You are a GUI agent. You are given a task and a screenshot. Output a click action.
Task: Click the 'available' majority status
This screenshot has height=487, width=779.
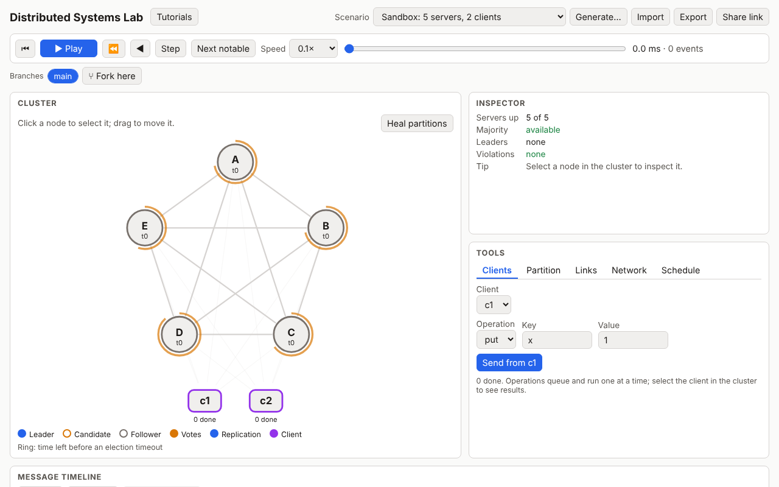[x=543, y=130]
